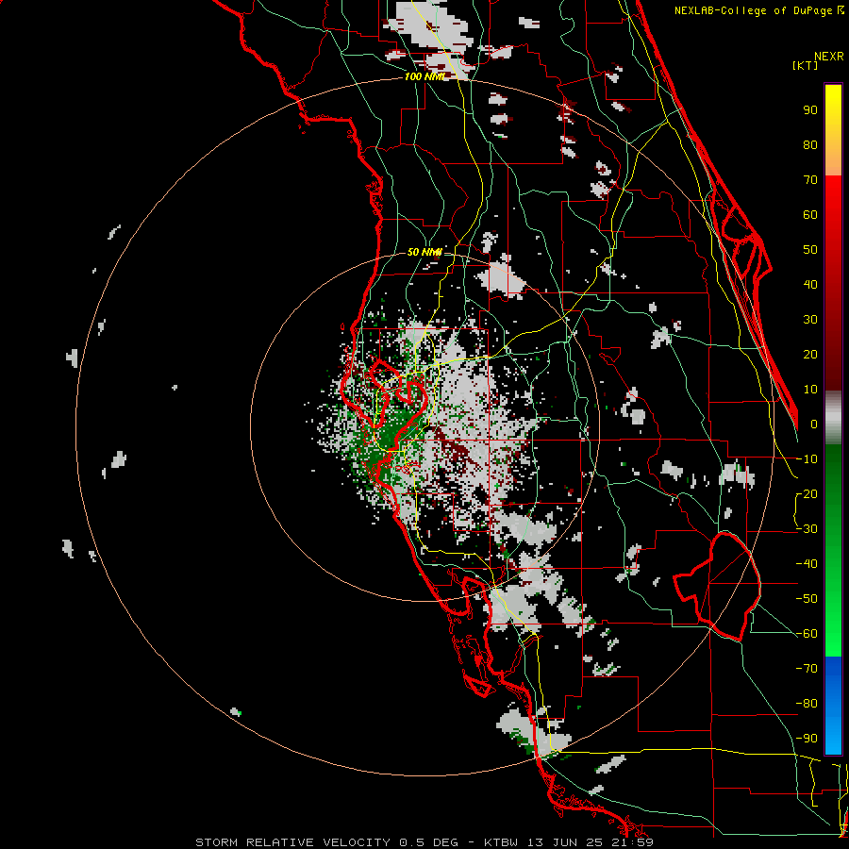Viewport: 849px width, 849px height.
Task: Pick the gray zero-velocity band on the scale
Action: tap(833, 418)
